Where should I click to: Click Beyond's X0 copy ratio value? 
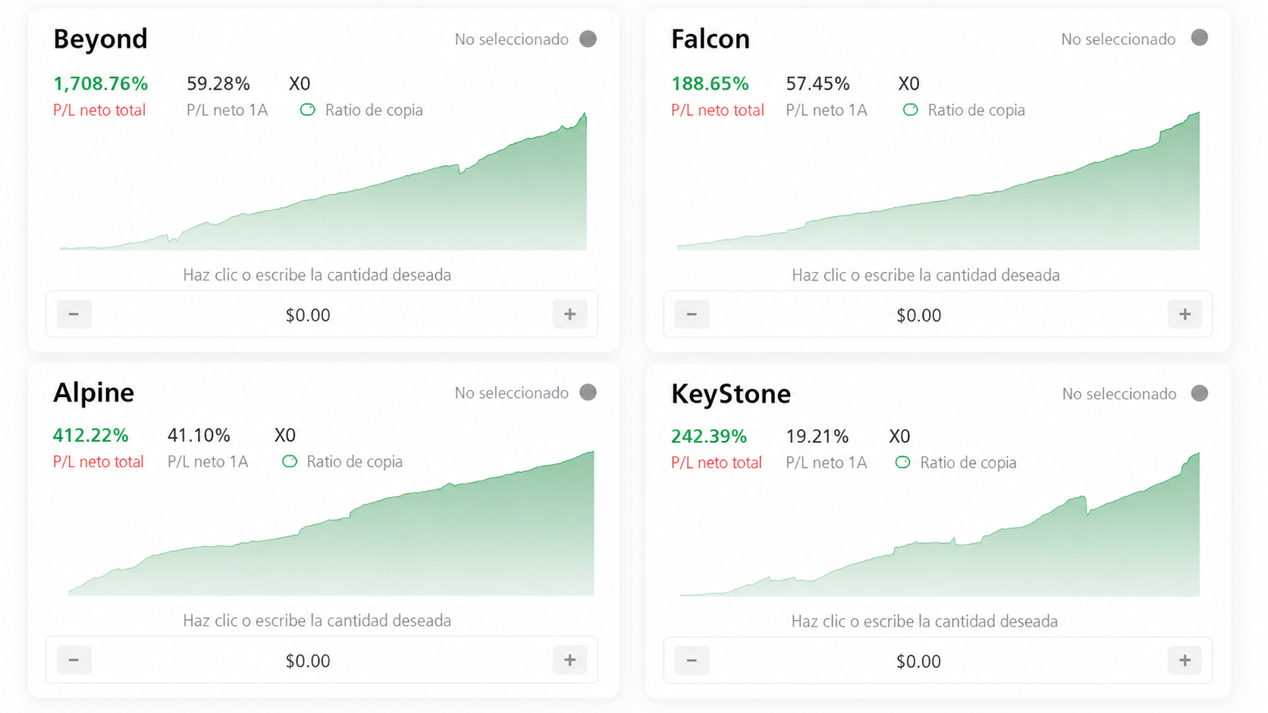click(300, 83)
